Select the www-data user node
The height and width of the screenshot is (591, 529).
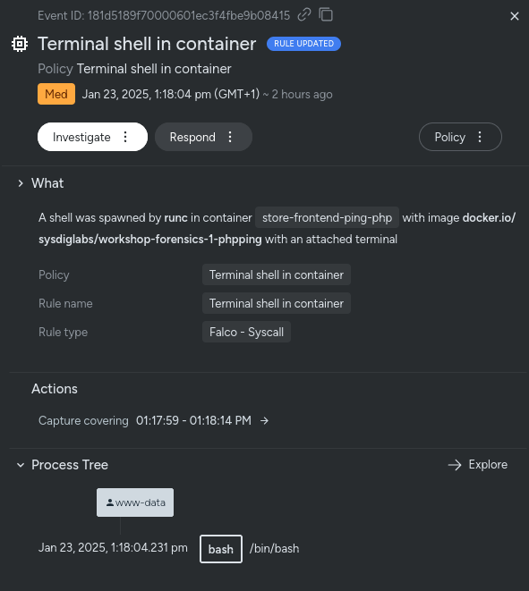tap(135, 502)
